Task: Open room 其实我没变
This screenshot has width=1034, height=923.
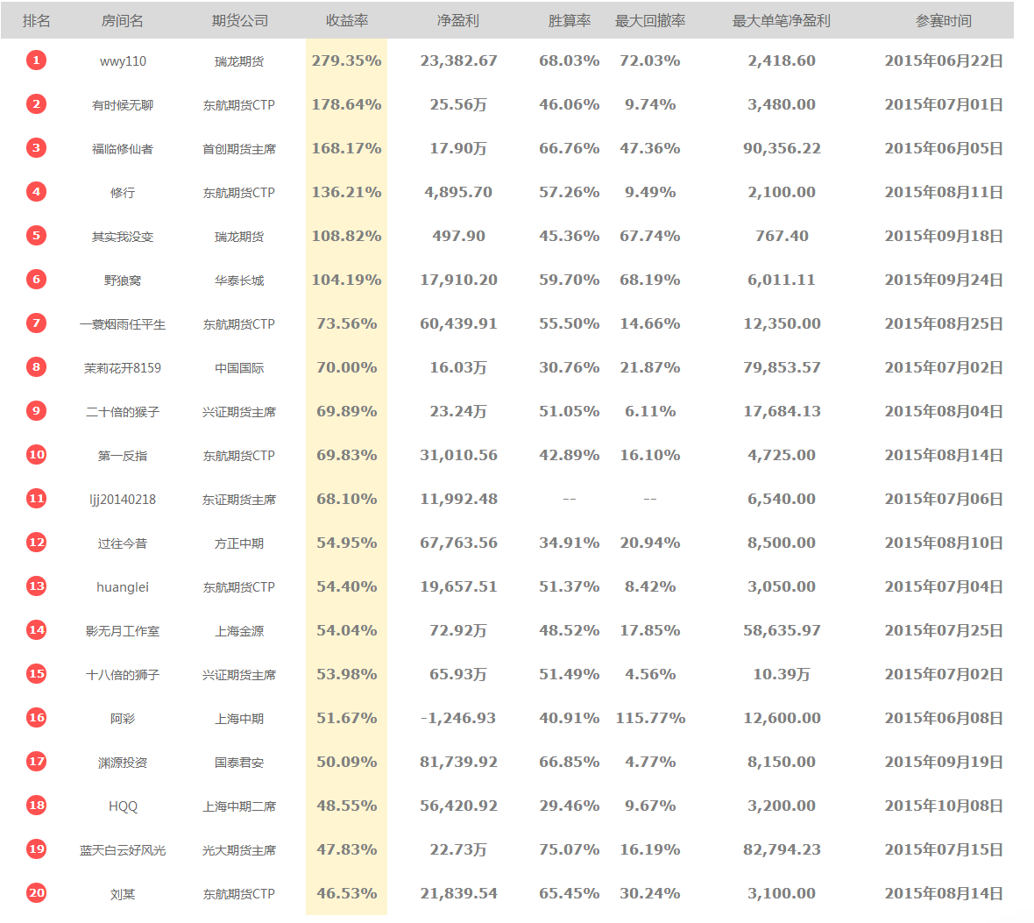Action: (123, 237)
